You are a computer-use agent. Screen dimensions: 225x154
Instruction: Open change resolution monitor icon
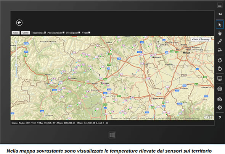coord(220,79)
